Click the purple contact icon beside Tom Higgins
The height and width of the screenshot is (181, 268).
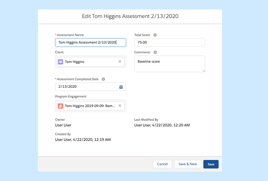(x=60, y=62)
